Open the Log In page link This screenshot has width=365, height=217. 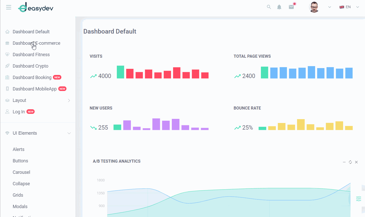coord(19,112)
